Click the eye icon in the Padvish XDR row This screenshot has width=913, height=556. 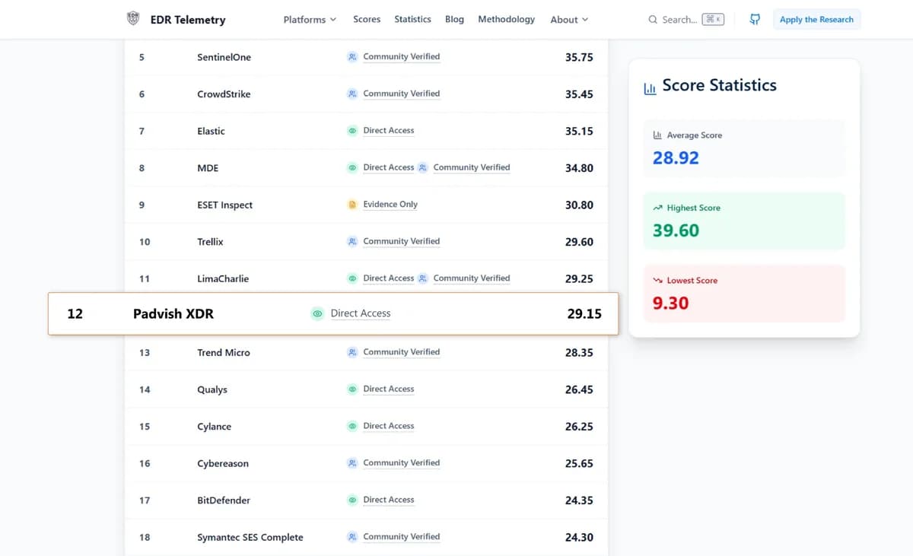[317, 313]
